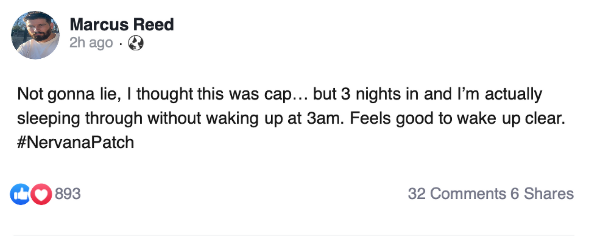Image resolution: width=589 pixels, height=236 pixels.
Task: Open the 32 Comments link
Action: 457,194
